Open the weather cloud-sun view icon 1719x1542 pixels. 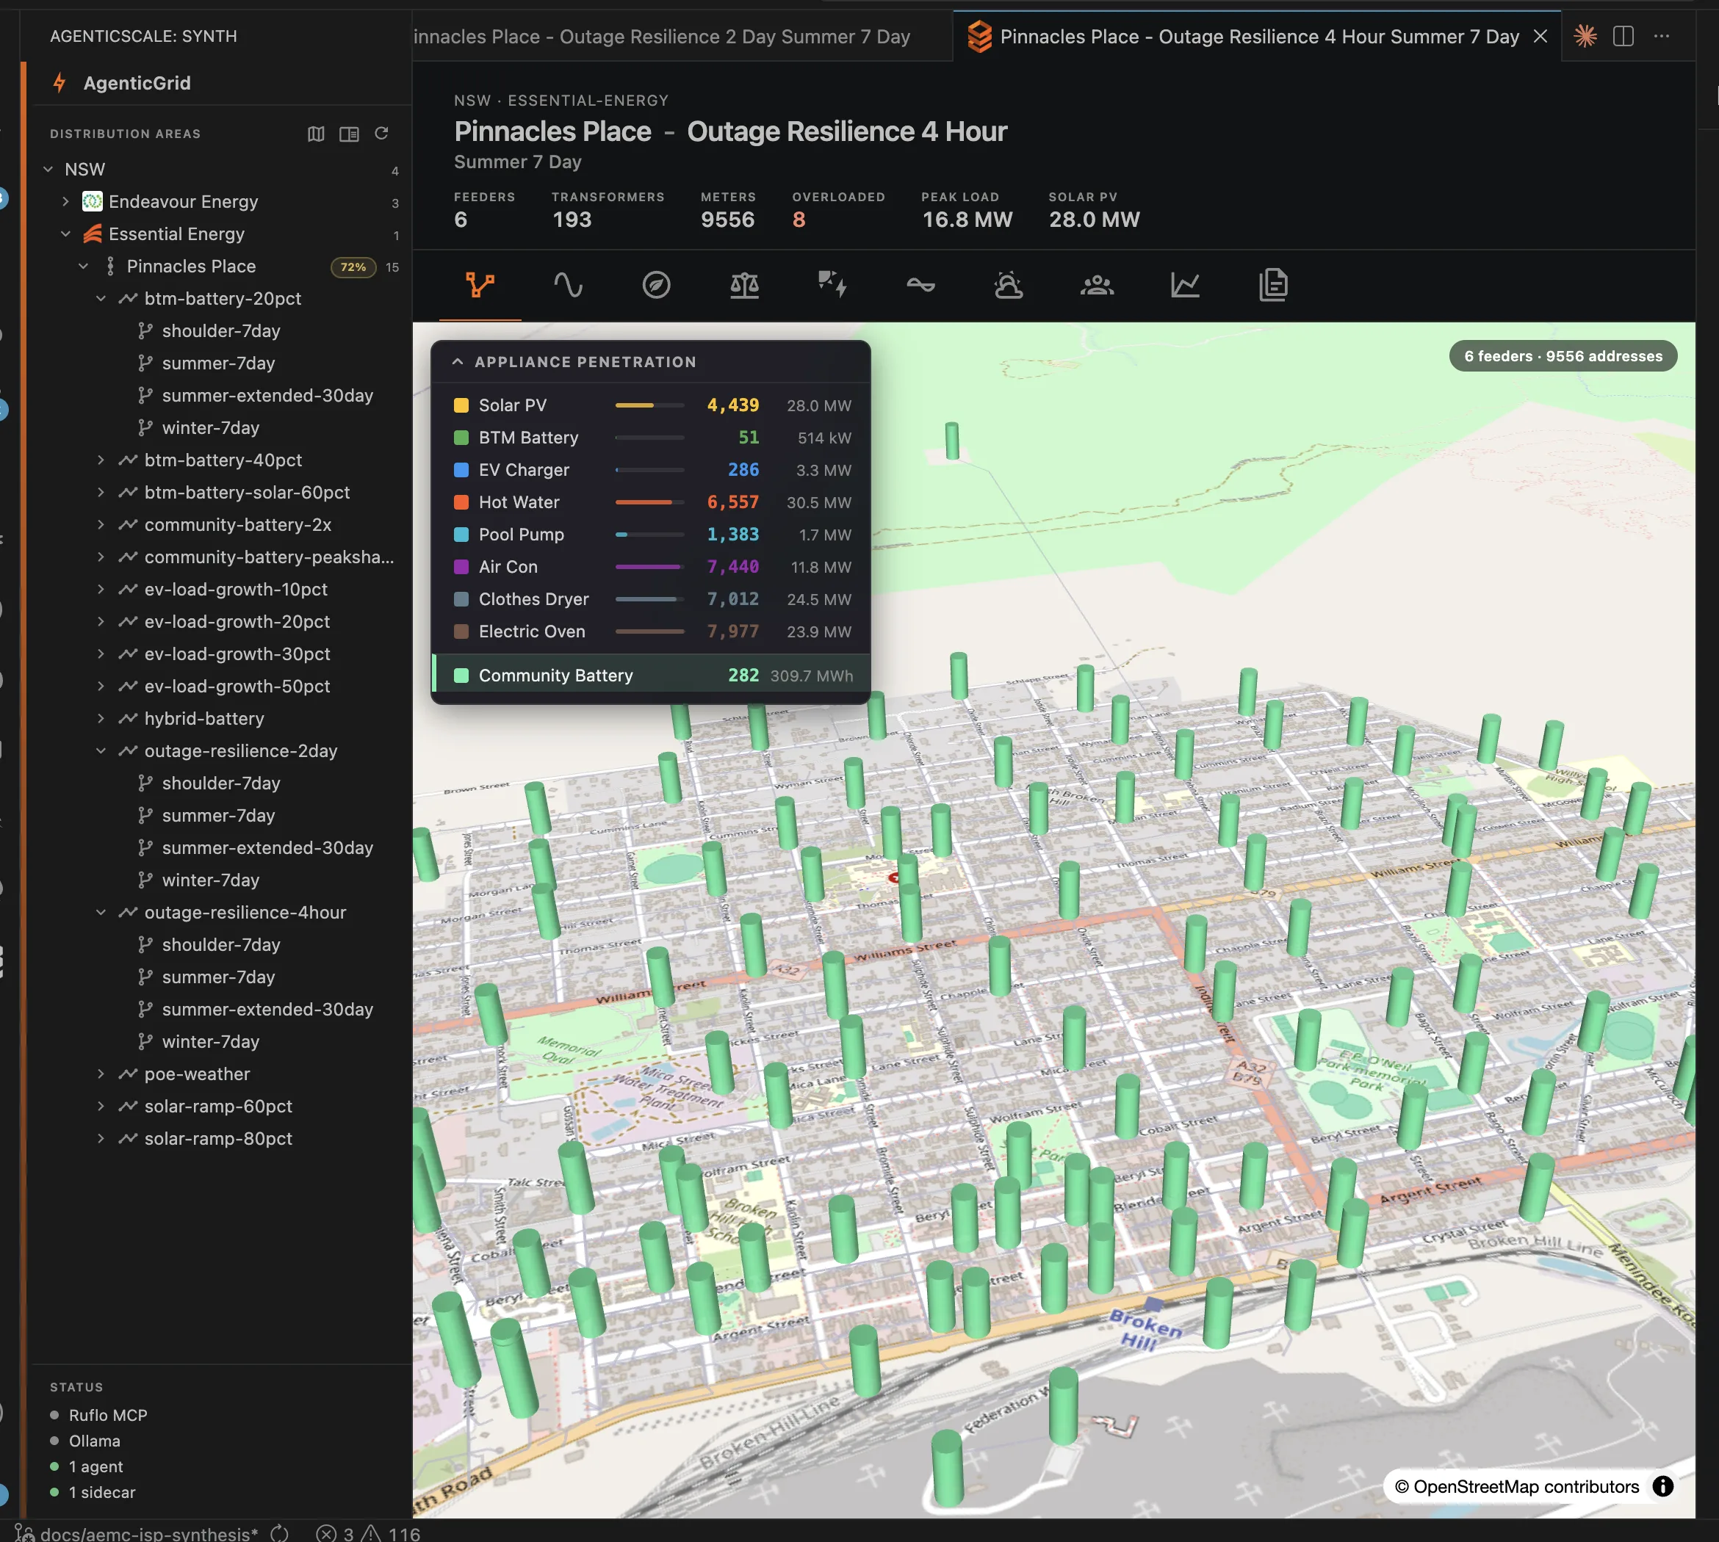pos(1009,285)
